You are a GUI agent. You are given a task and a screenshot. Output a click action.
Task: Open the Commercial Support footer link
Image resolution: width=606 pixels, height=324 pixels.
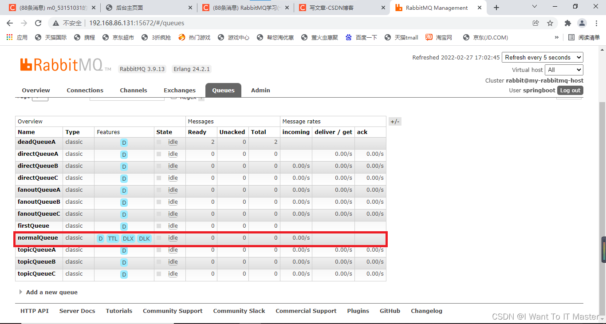306,311
